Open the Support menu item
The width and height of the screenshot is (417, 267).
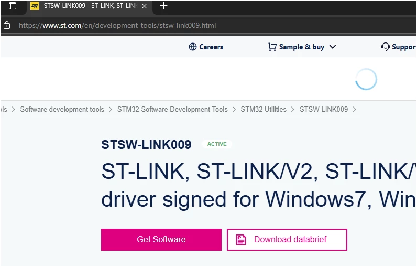tap(403, 47)
